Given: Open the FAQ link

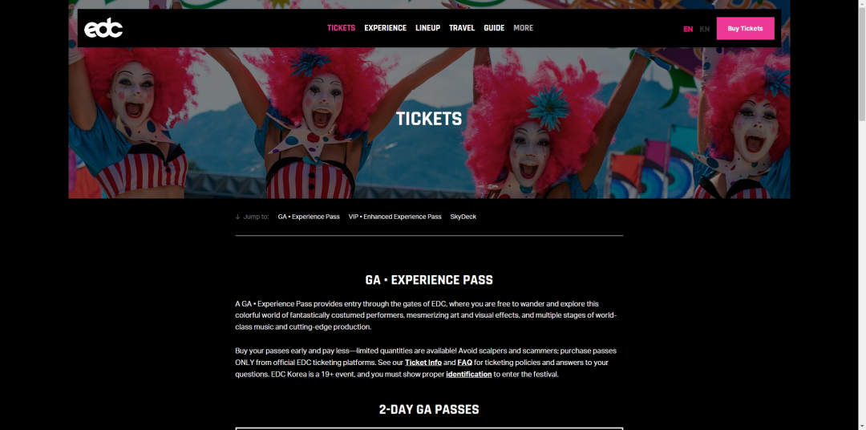Looking at the screenshot, I should [464, 363].
